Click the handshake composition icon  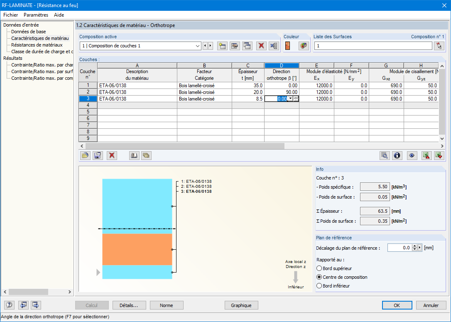[235, 46]
